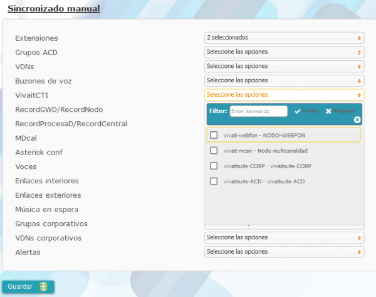Click the Filter: label text
Screen dimensions: 376x297
pos(218,111)
